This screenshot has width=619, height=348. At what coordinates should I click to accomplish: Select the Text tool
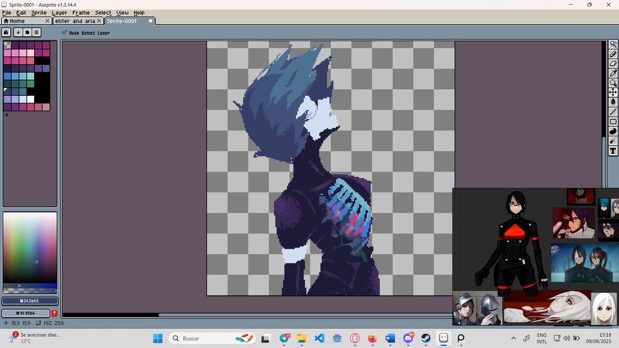[613, 151]
